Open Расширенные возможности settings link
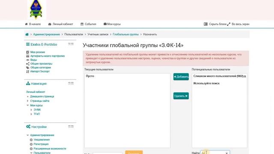The height and width of the screenshot is (154, 274). point(50,148)
